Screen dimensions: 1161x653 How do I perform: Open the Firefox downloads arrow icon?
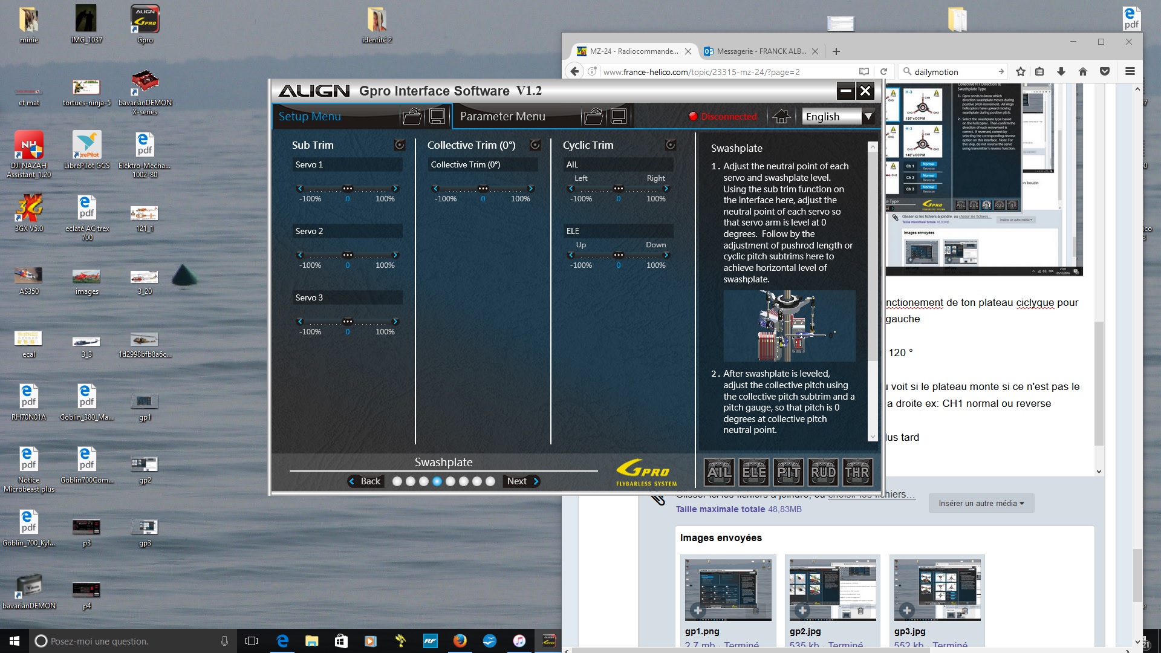1061,71
